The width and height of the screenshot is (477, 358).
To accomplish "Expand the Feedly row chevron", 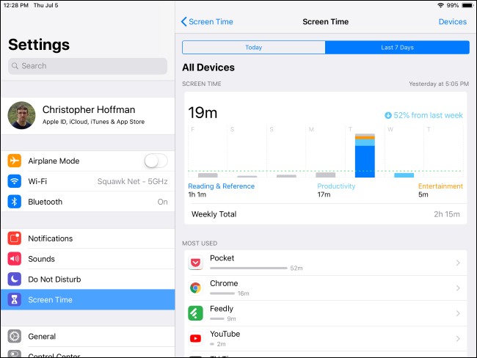I will pyautogui.click(x=458, y=313).
